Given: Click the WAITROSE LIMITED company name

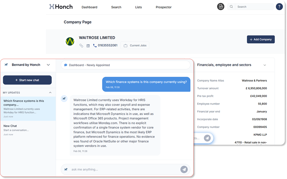Looking at the screenshot, I should click(x=97, y=38).
